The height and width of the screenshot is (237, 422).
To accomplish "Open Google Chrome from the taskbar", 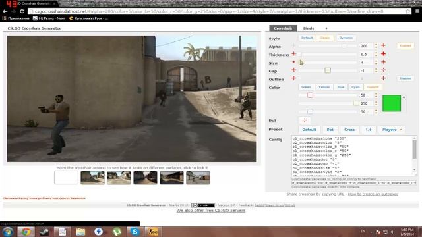I will pyautogui.click(x=26, y=232).
